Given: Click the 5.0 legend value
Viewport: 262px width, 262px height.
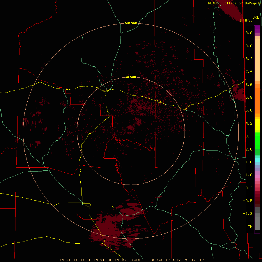Looking at the screenshot, I should pyautogui.click(x=249, y=110).
